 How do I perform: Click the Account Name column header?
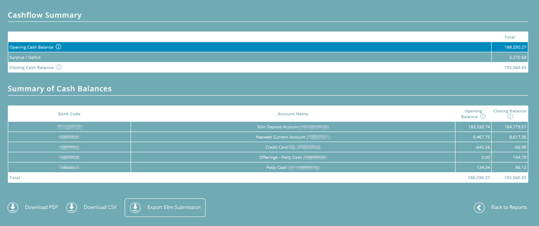pyautogui.click(x=293, y=114)
